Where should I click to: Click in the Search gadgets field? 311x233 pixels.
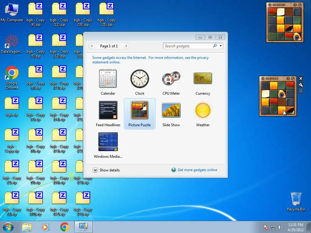(x=187, y=46)
